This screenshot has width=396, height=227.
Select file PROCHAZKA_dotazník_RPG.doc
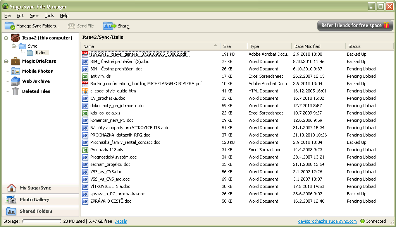pyautogui.click(x=120, y=135)
